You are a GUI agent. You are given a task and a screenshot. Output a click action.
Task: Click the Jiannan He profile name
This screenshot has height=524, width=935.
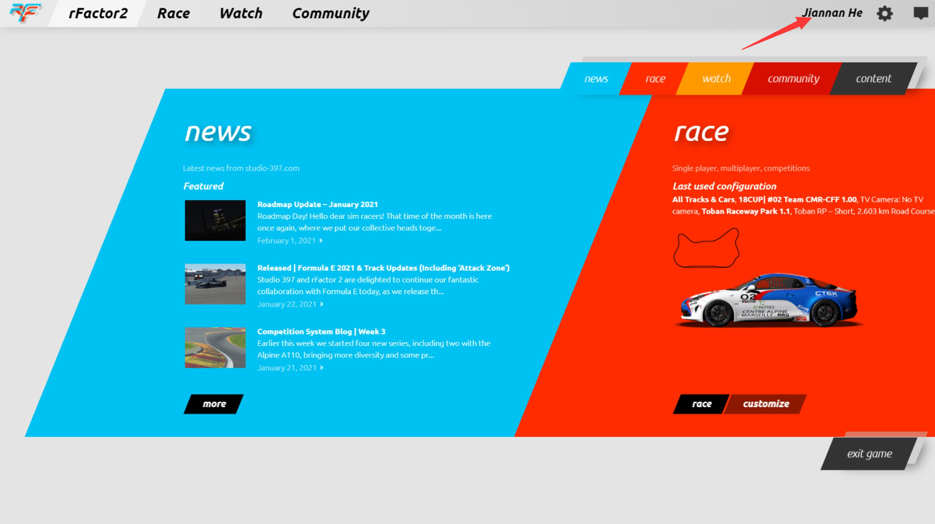(832, 13)
